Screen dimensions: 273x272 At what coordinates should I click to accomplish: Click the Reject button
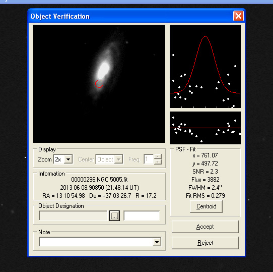pyautogui.click(x=205, y=243)
